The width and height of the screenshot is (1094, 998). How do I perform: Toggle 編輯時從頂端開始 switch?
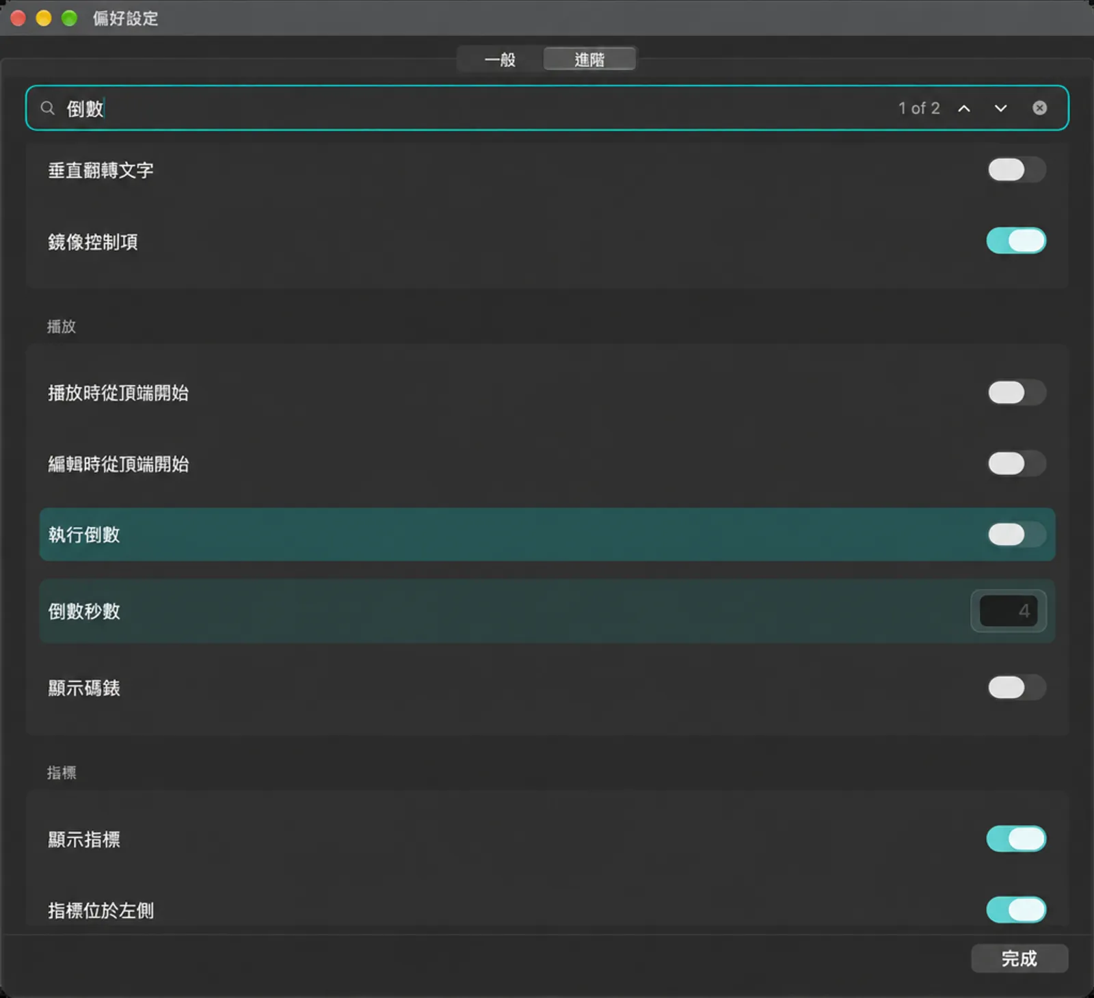click(x=1016, y=463)
